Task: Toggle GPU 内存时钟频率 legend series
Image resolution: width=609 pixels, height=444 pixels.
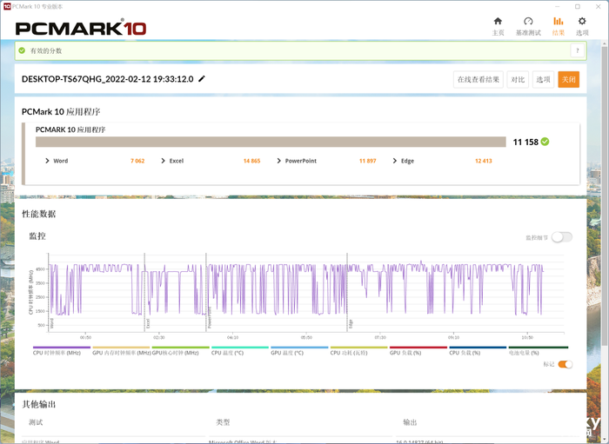Action: 121,350
